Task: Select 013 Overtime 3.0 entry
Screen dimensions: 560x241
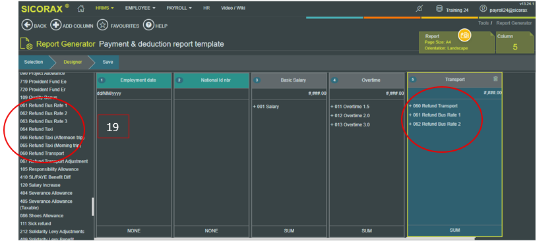Action: point(350,124)
